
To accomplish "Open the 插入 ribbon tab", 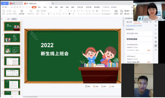I will [x=40, y=7].
